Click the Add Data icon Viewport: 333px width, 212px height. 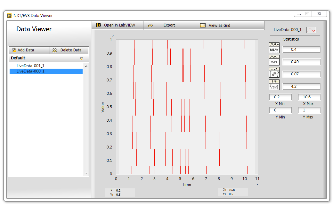pyautogui.click(x=13, y=50)
